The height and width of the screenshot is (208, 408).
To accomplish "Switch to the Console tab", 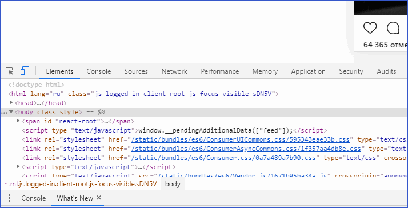I will (99, 71).
